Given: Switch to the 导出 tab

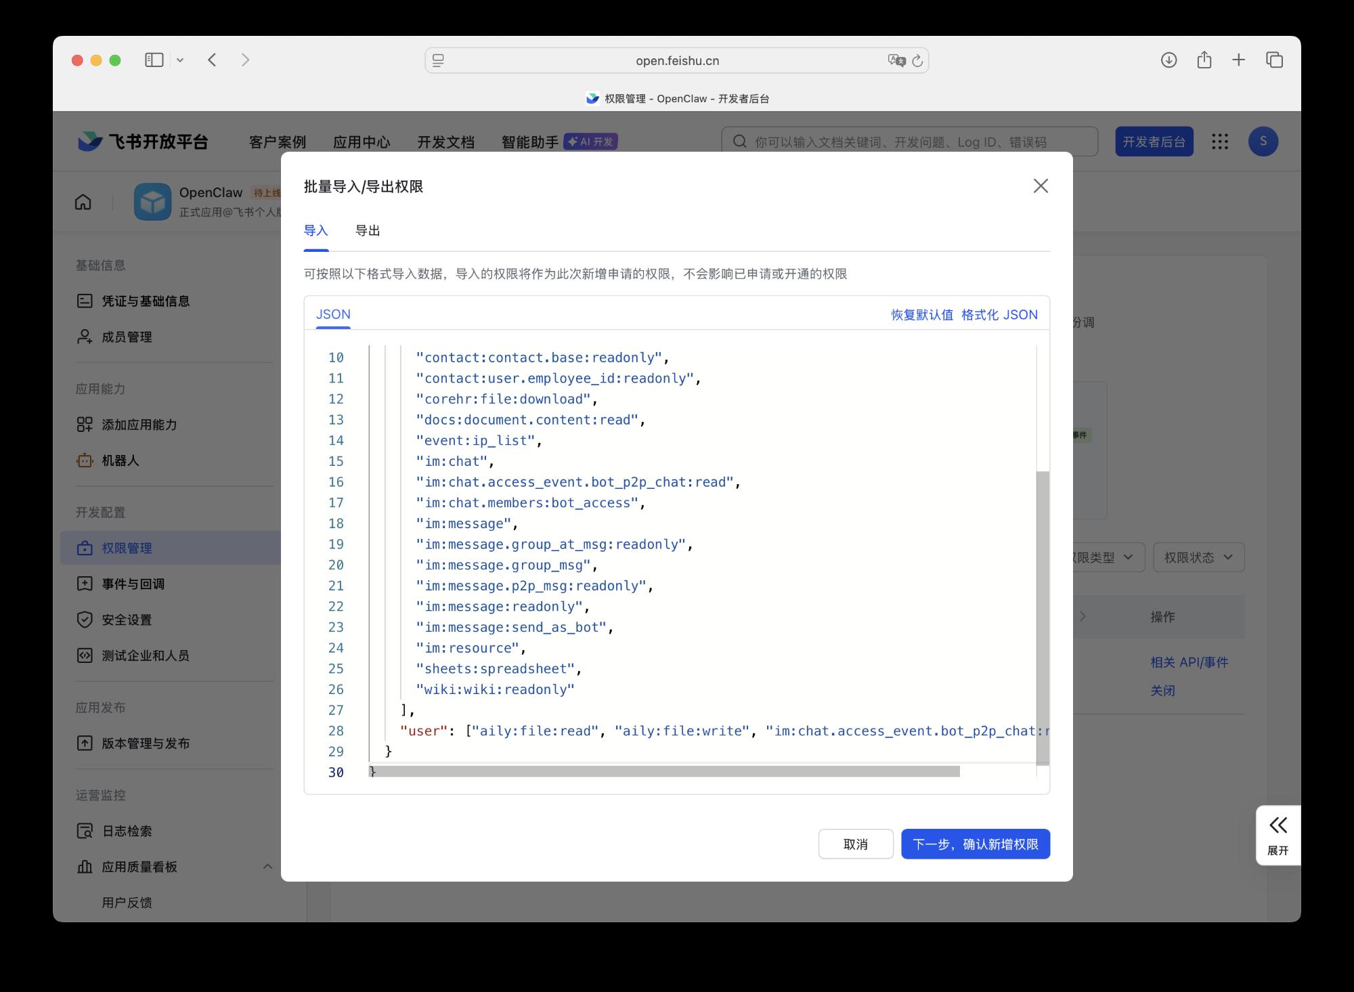Looking at the screenshot, I should 368,231.
